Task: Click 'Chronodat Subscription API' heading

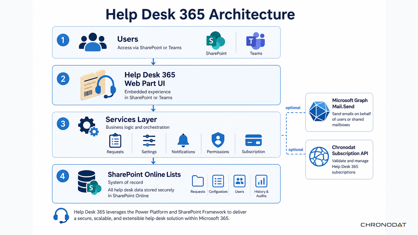Action: [350, 150]
